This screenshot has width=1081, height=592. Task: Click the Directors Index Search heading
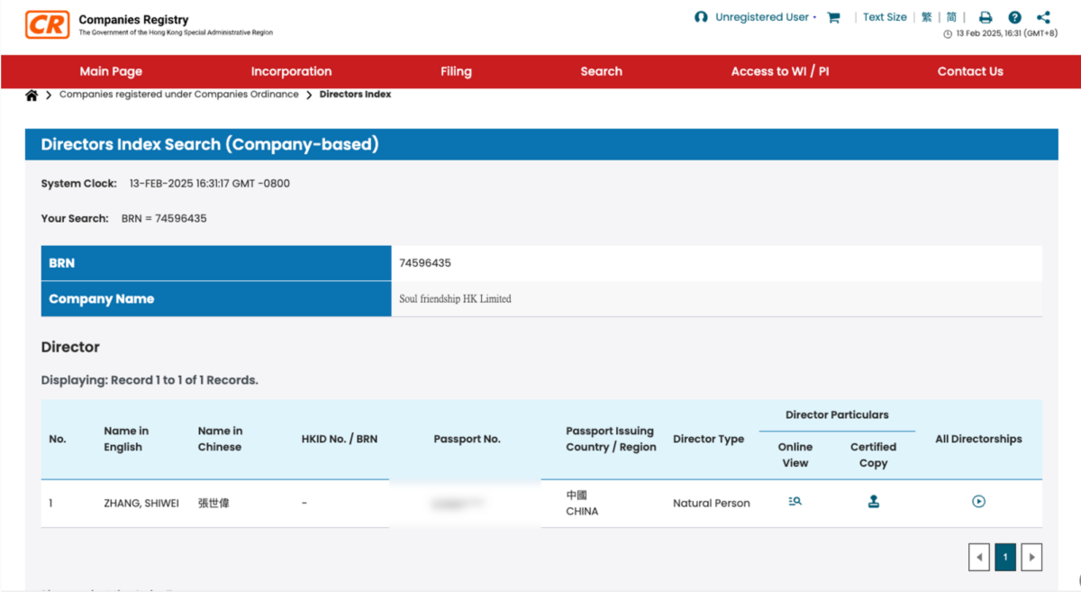click(209, 144)
